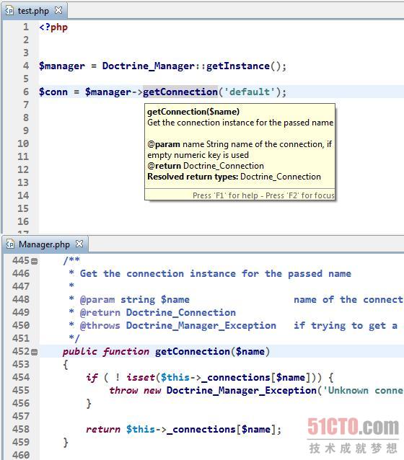Switch to the Manager.php tab
This screenshot has height=460, width=404.
pos(44,244)
